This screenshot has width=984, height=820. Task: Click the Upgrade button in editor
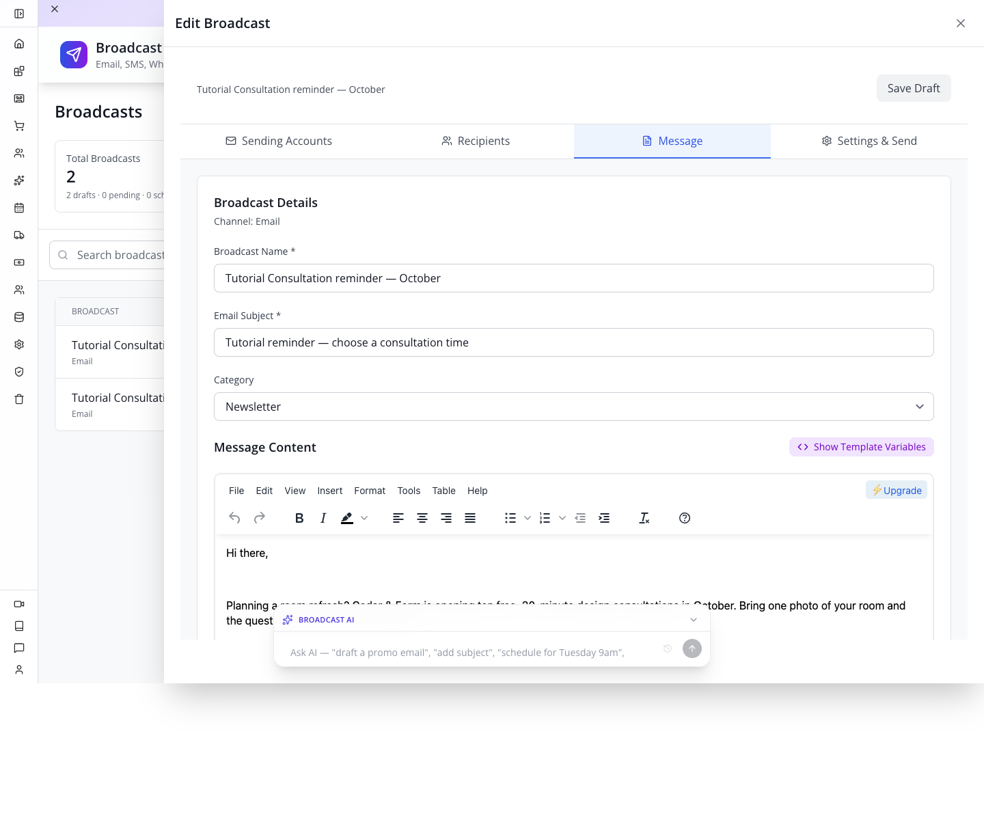tap(897, 491)
